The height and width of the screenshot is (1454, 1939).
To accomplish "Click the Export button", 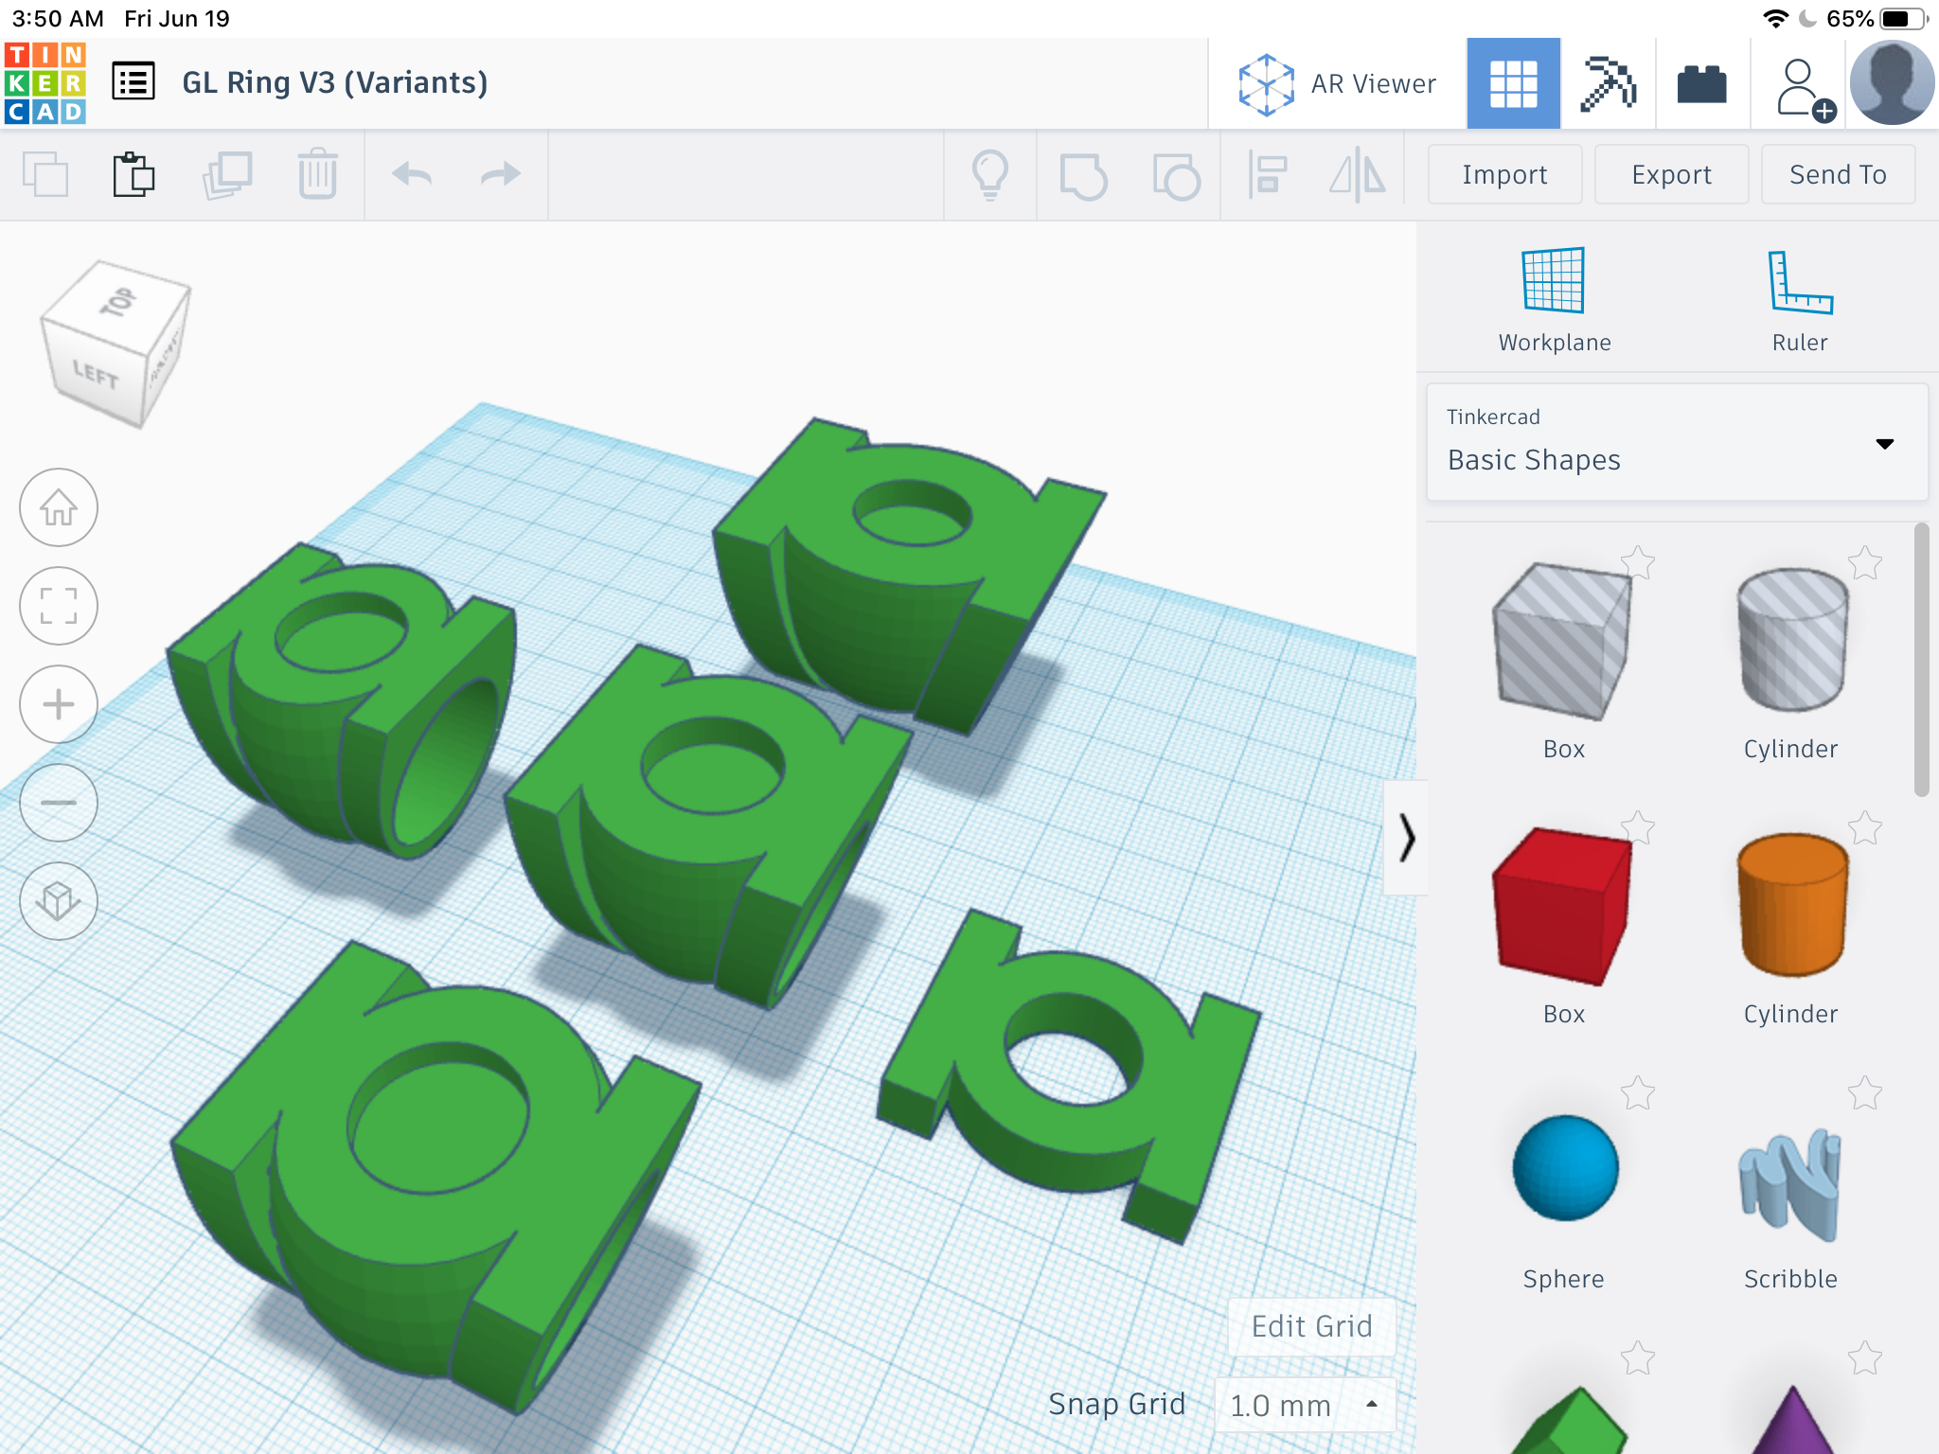I will tap(1671, 174).
